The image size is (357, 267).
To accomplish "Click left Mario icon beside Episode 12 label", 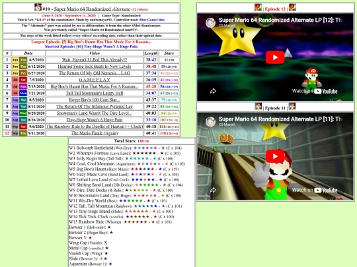I will [258, 7].
